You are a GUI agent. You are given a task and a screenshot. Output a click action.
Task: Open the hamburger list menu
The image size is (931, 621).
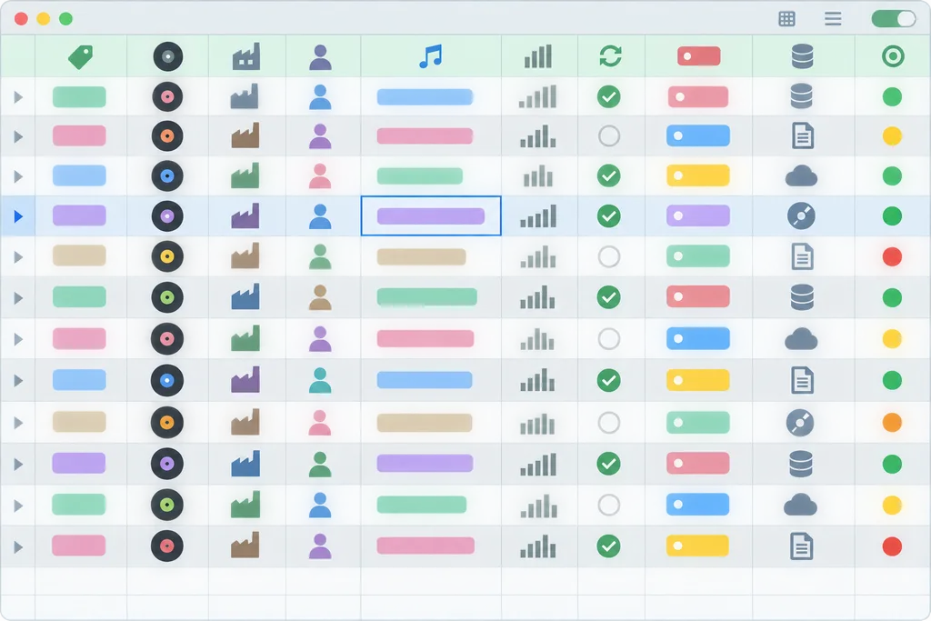[833, 19]
